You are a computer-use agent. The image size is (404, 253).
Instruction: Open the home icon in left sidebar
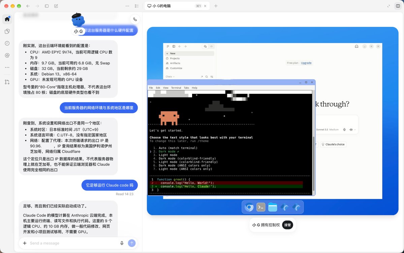[7, 19]
